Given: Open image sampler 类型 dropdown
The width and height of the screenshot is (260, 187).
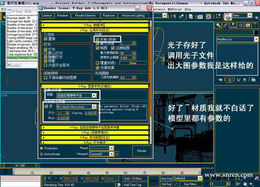Looking at the screenshot, I should [x=94, y=95].
